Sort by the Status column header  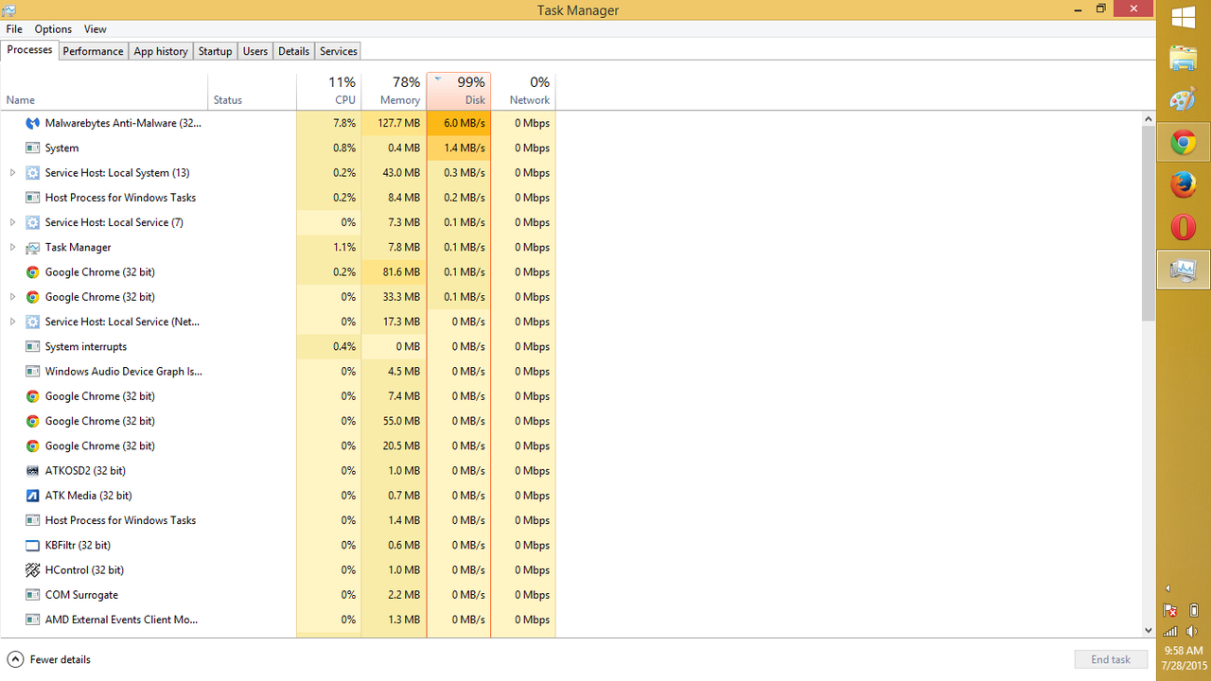click(252, 91)
